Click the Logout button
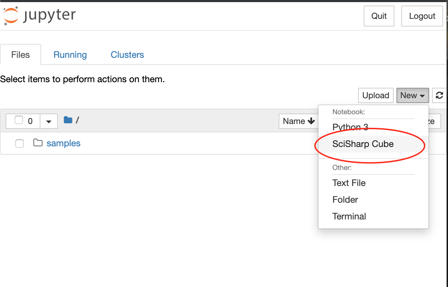This screenshot has width=448, height=287. [422, 16]
